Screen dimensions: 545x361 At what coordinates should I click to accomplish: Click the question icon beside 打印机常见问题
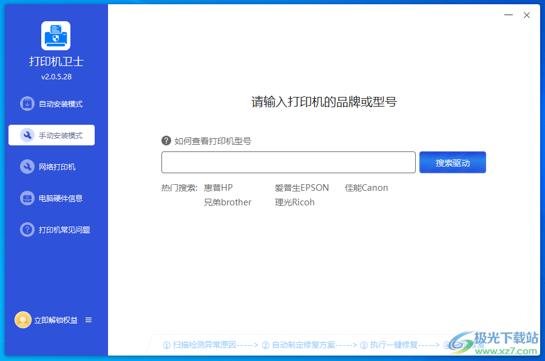click(27, 230)
